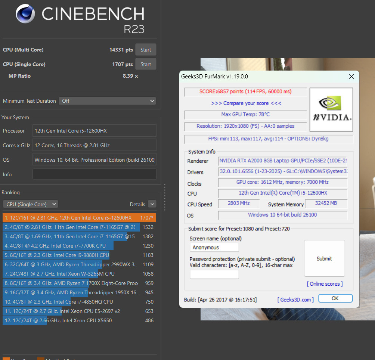Image resolution: width=375 pixels, height=360 pixels.
Task: Click the OS field in Cinebench
Action: (x=94, y=160)
